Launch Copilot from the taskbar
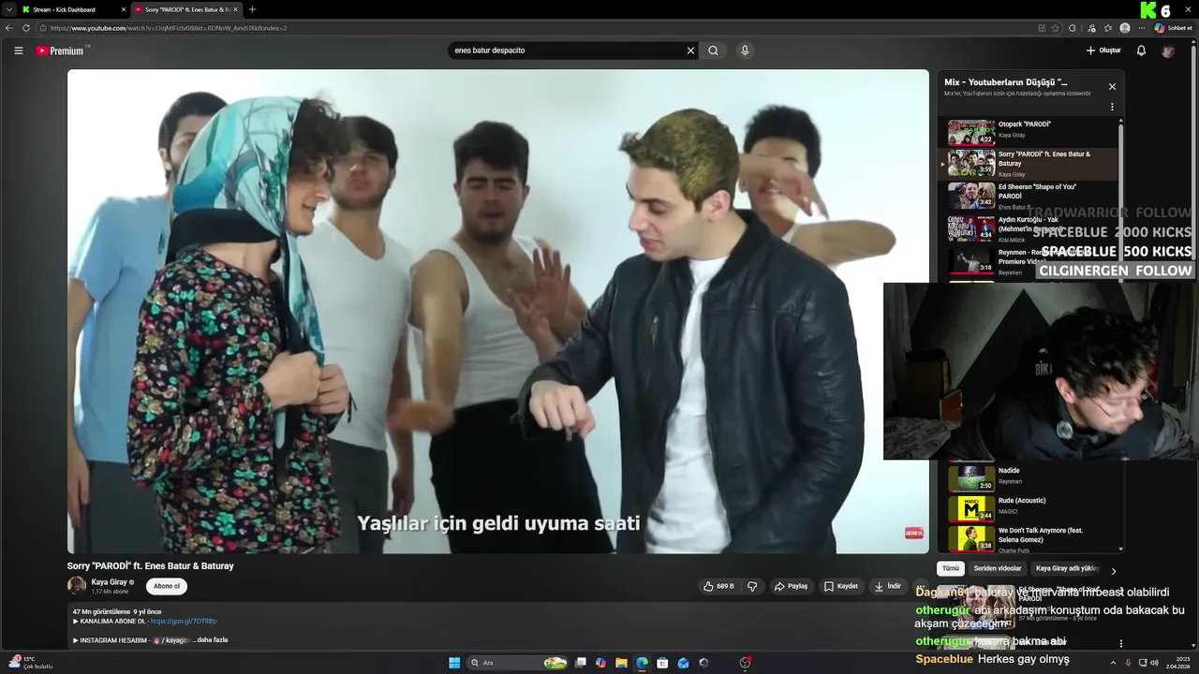Screen dimensions: 1199x674 click(600, 663)
